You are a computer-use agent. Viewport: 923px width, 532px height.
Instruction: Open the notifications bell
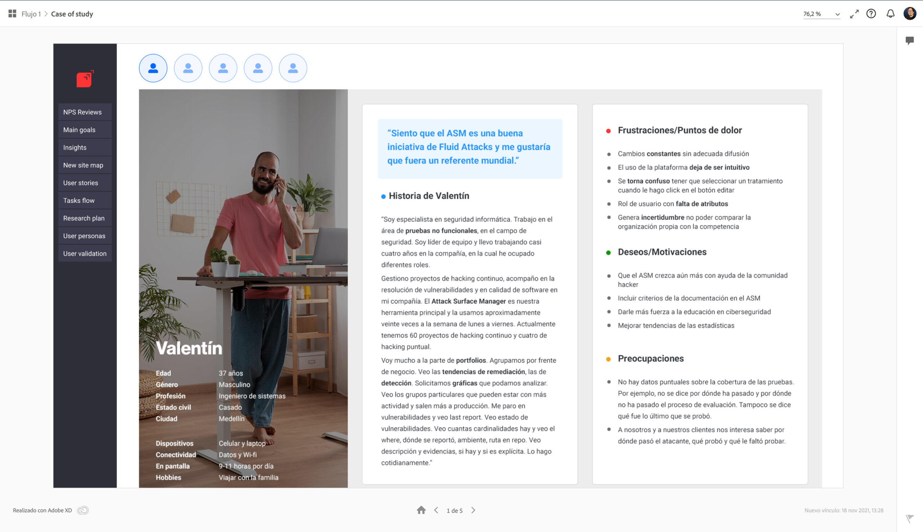(x=891, y=14)
